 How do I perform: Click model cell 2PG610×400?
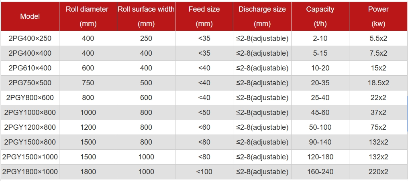[30, 68]
